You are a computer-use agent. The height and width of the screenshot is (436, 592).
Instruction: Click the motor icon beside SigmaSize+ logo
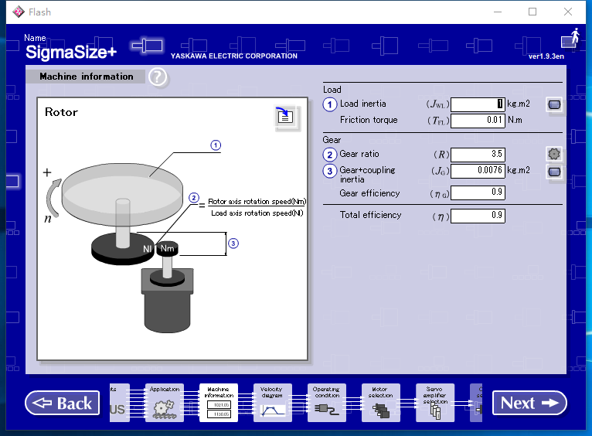(x=148, y=46)
